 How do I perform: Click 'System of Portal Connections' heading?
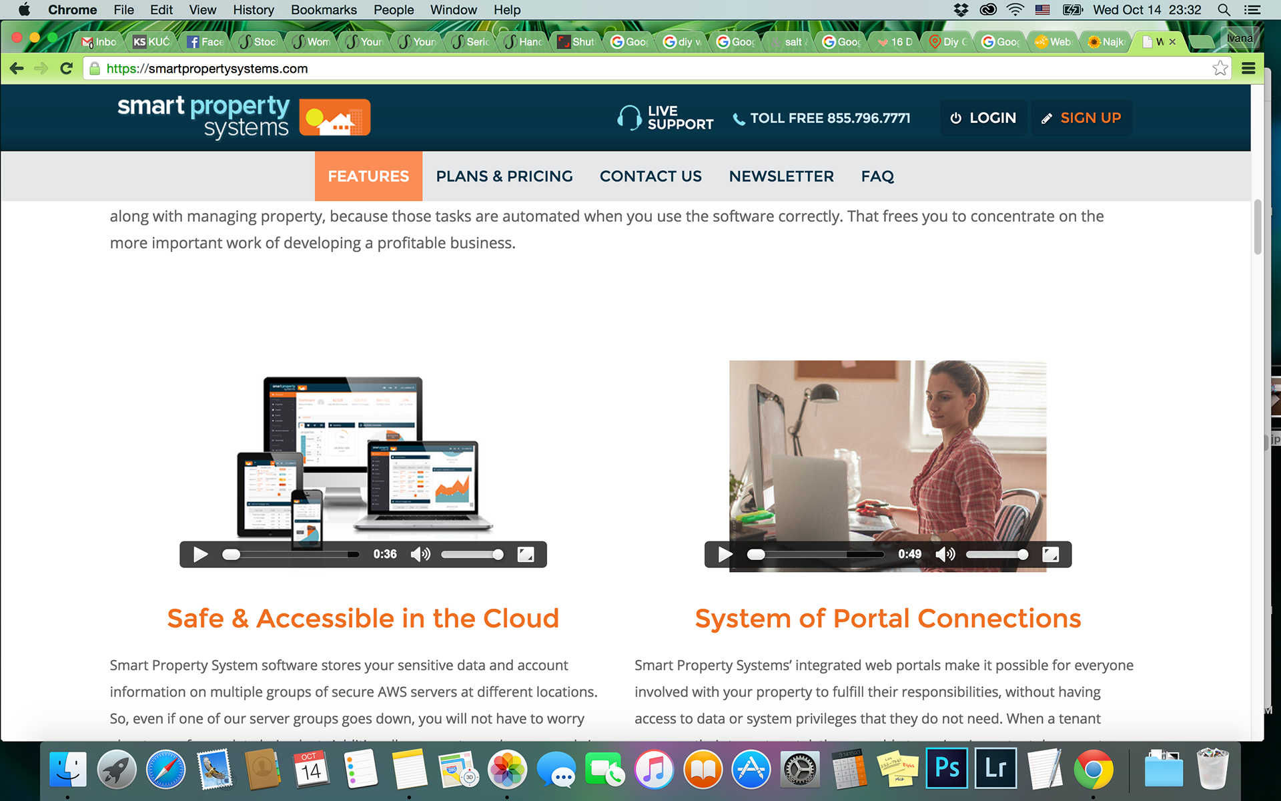[x=888, y=618]
